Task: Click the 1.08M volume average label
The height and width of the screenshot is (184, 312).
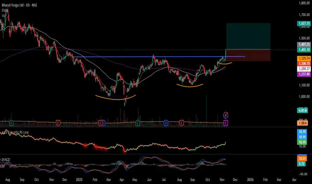Action: tap(302, 123)
